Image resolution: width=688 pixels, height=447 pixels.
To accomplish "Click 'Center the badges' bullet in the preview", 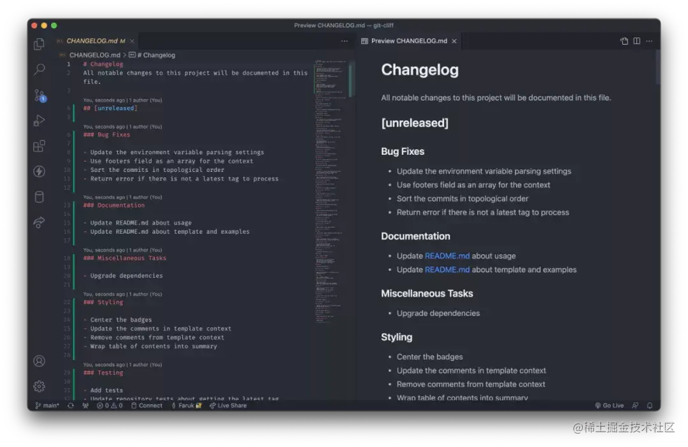I will [429, 357].
